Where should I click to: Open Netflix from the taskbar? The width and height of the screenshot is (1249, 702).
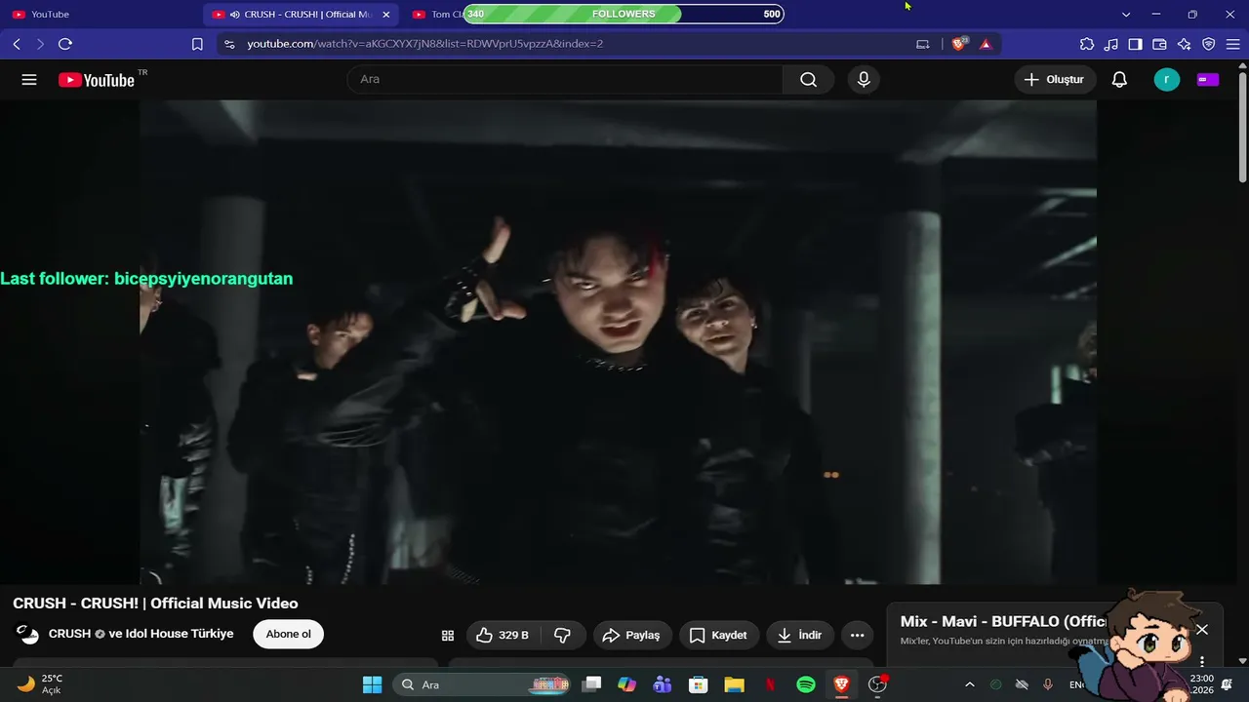(x=770, y=684)
